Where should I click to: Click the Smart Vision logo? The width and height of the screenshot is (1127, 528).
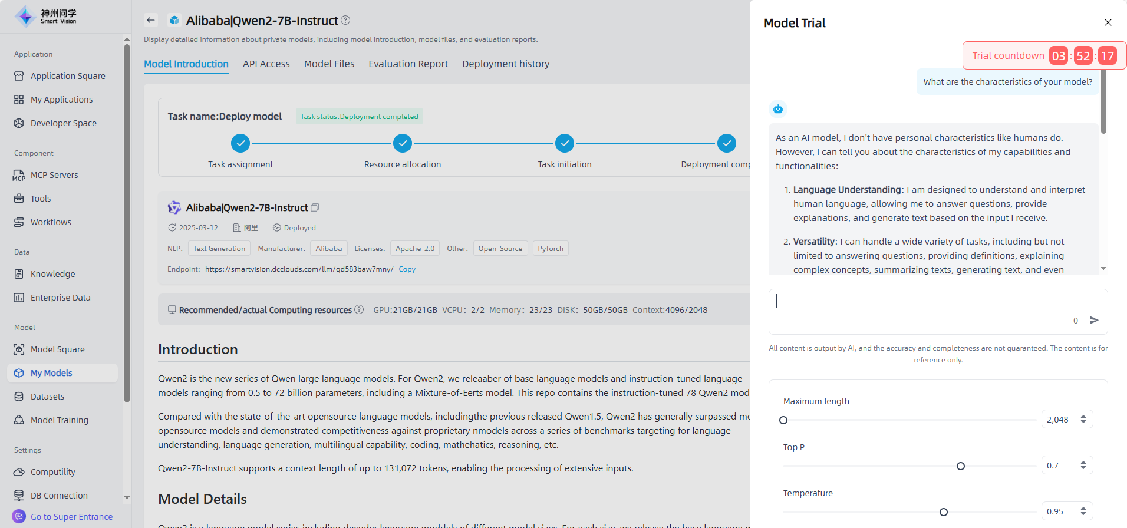tap(46, 16)
